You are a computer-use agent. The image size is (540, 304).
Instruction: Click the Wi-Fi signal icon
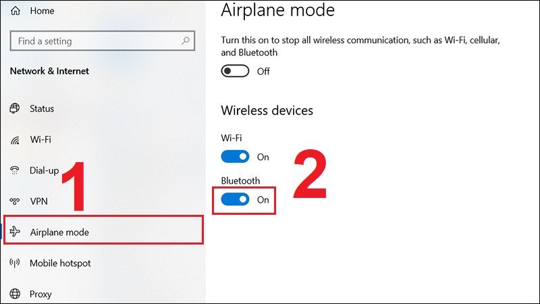[x=15, y=140]
